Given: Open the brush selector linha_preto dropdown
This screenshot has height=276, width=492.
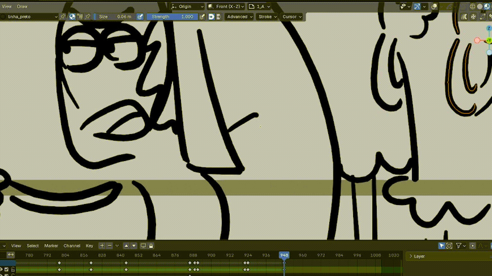Looking at the screenshot, I should [29, 17].
